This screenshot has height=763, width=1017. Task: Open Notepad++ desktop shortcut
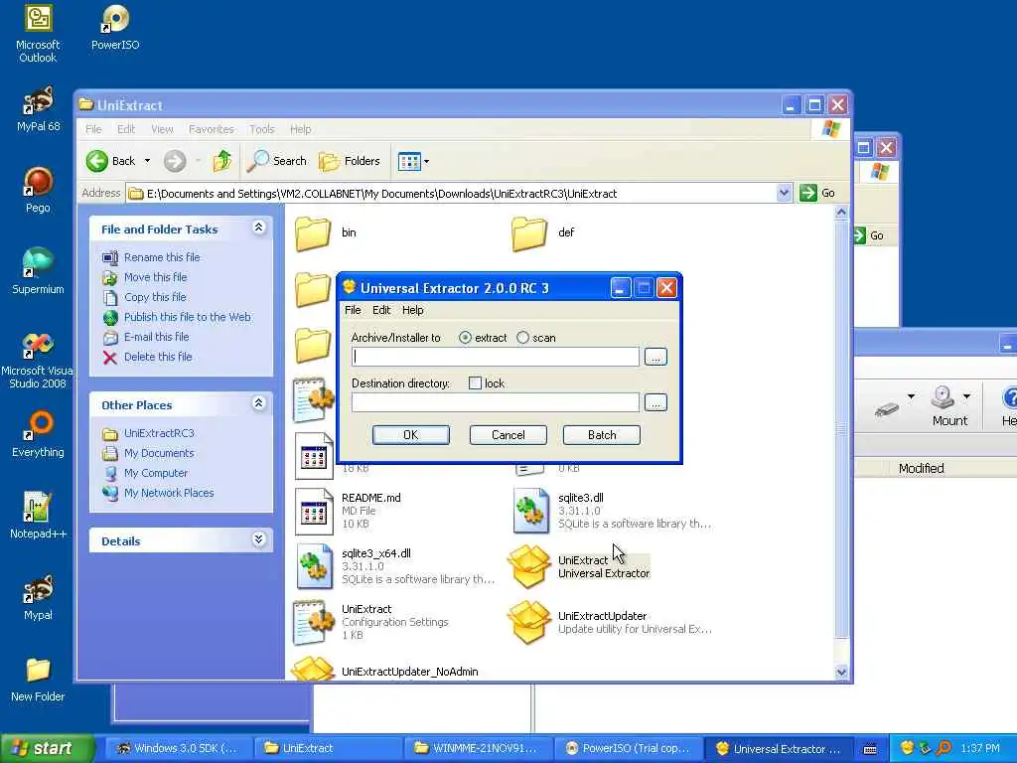coord(38,516)
